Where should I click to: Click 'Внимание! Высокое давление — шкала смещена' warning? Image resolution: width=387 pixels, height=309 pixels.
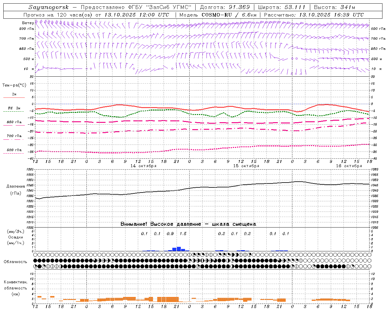pos(188,224)
